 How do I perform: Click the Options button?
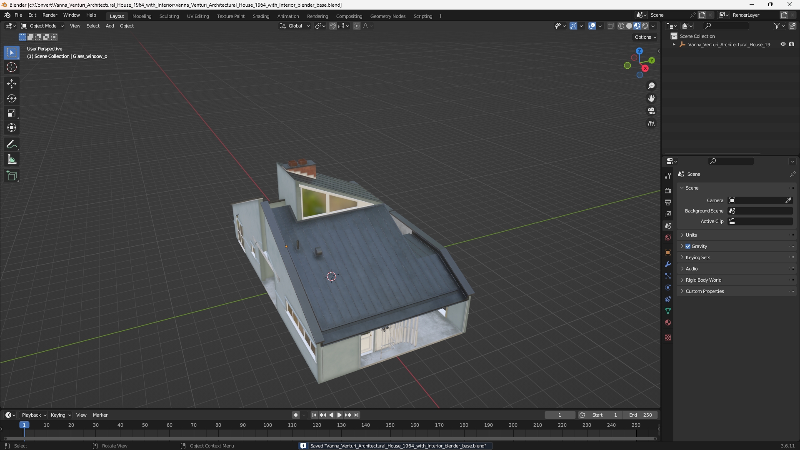[x=645, y=37]
